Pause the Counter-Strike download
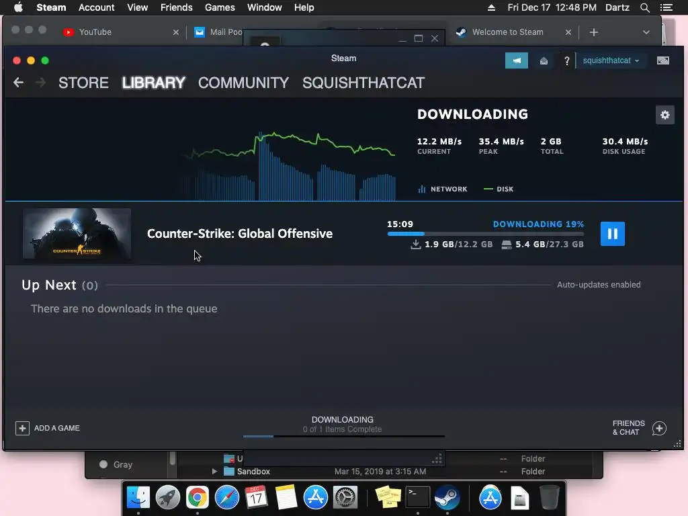Viewport: 688px width, 516px height. (613, 234)
